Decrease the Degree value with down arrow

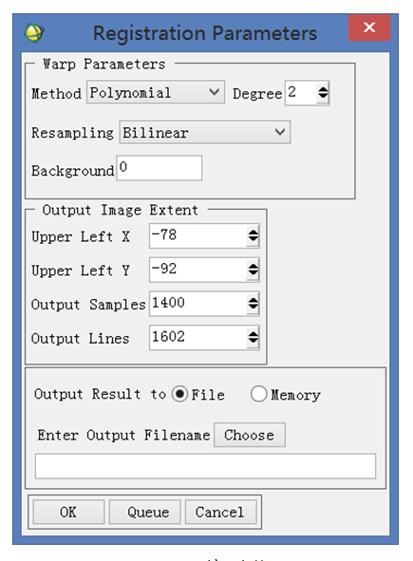coord(323,97)
